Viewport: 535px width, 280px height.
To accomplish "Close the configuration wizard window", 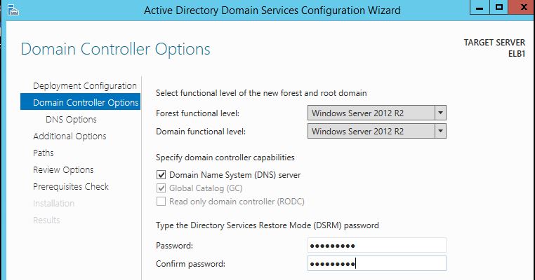I will point(523,8).
